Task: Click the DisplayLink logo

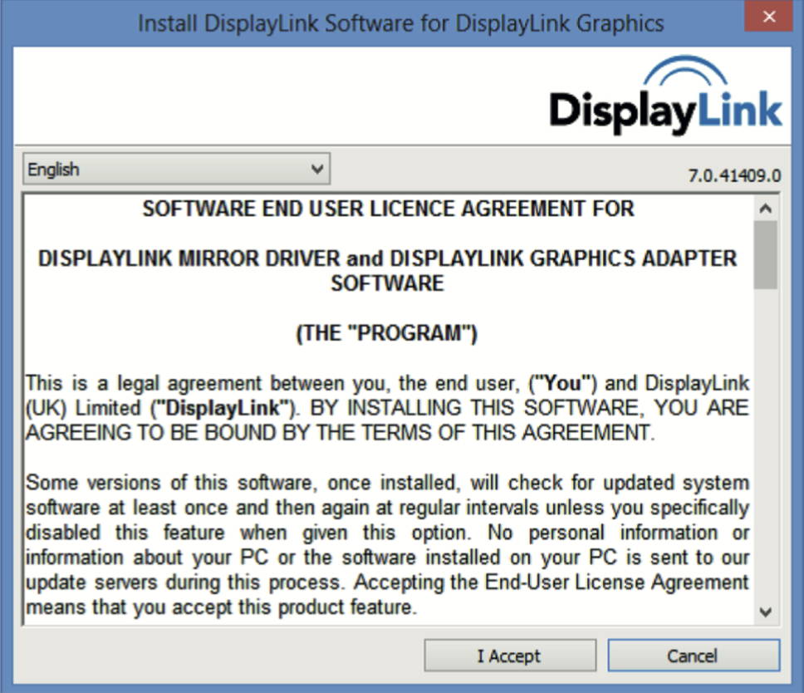Action: [x=665, y=96]
